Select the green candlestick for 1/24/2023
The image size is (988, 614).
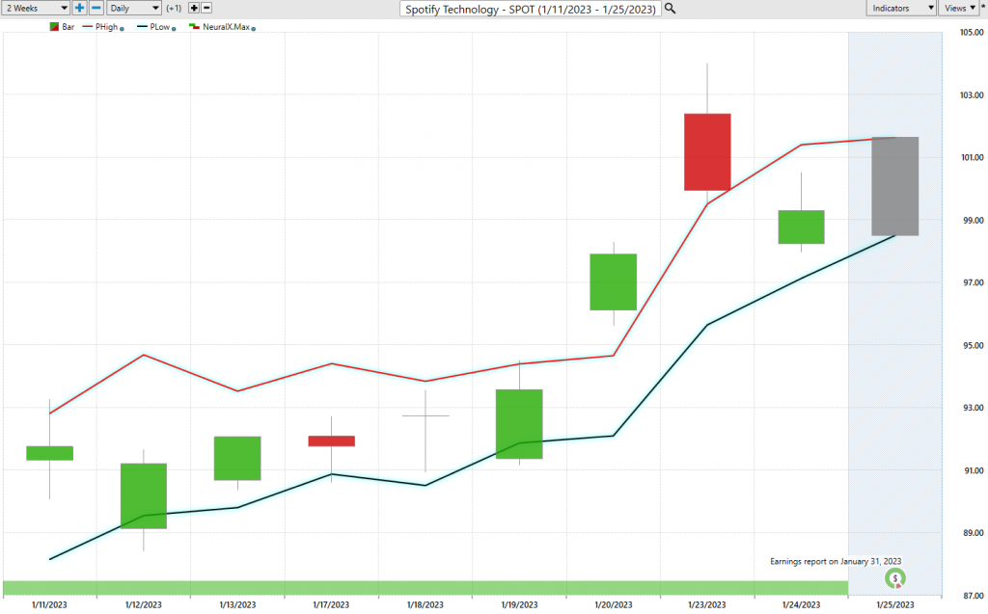point(802,227)
